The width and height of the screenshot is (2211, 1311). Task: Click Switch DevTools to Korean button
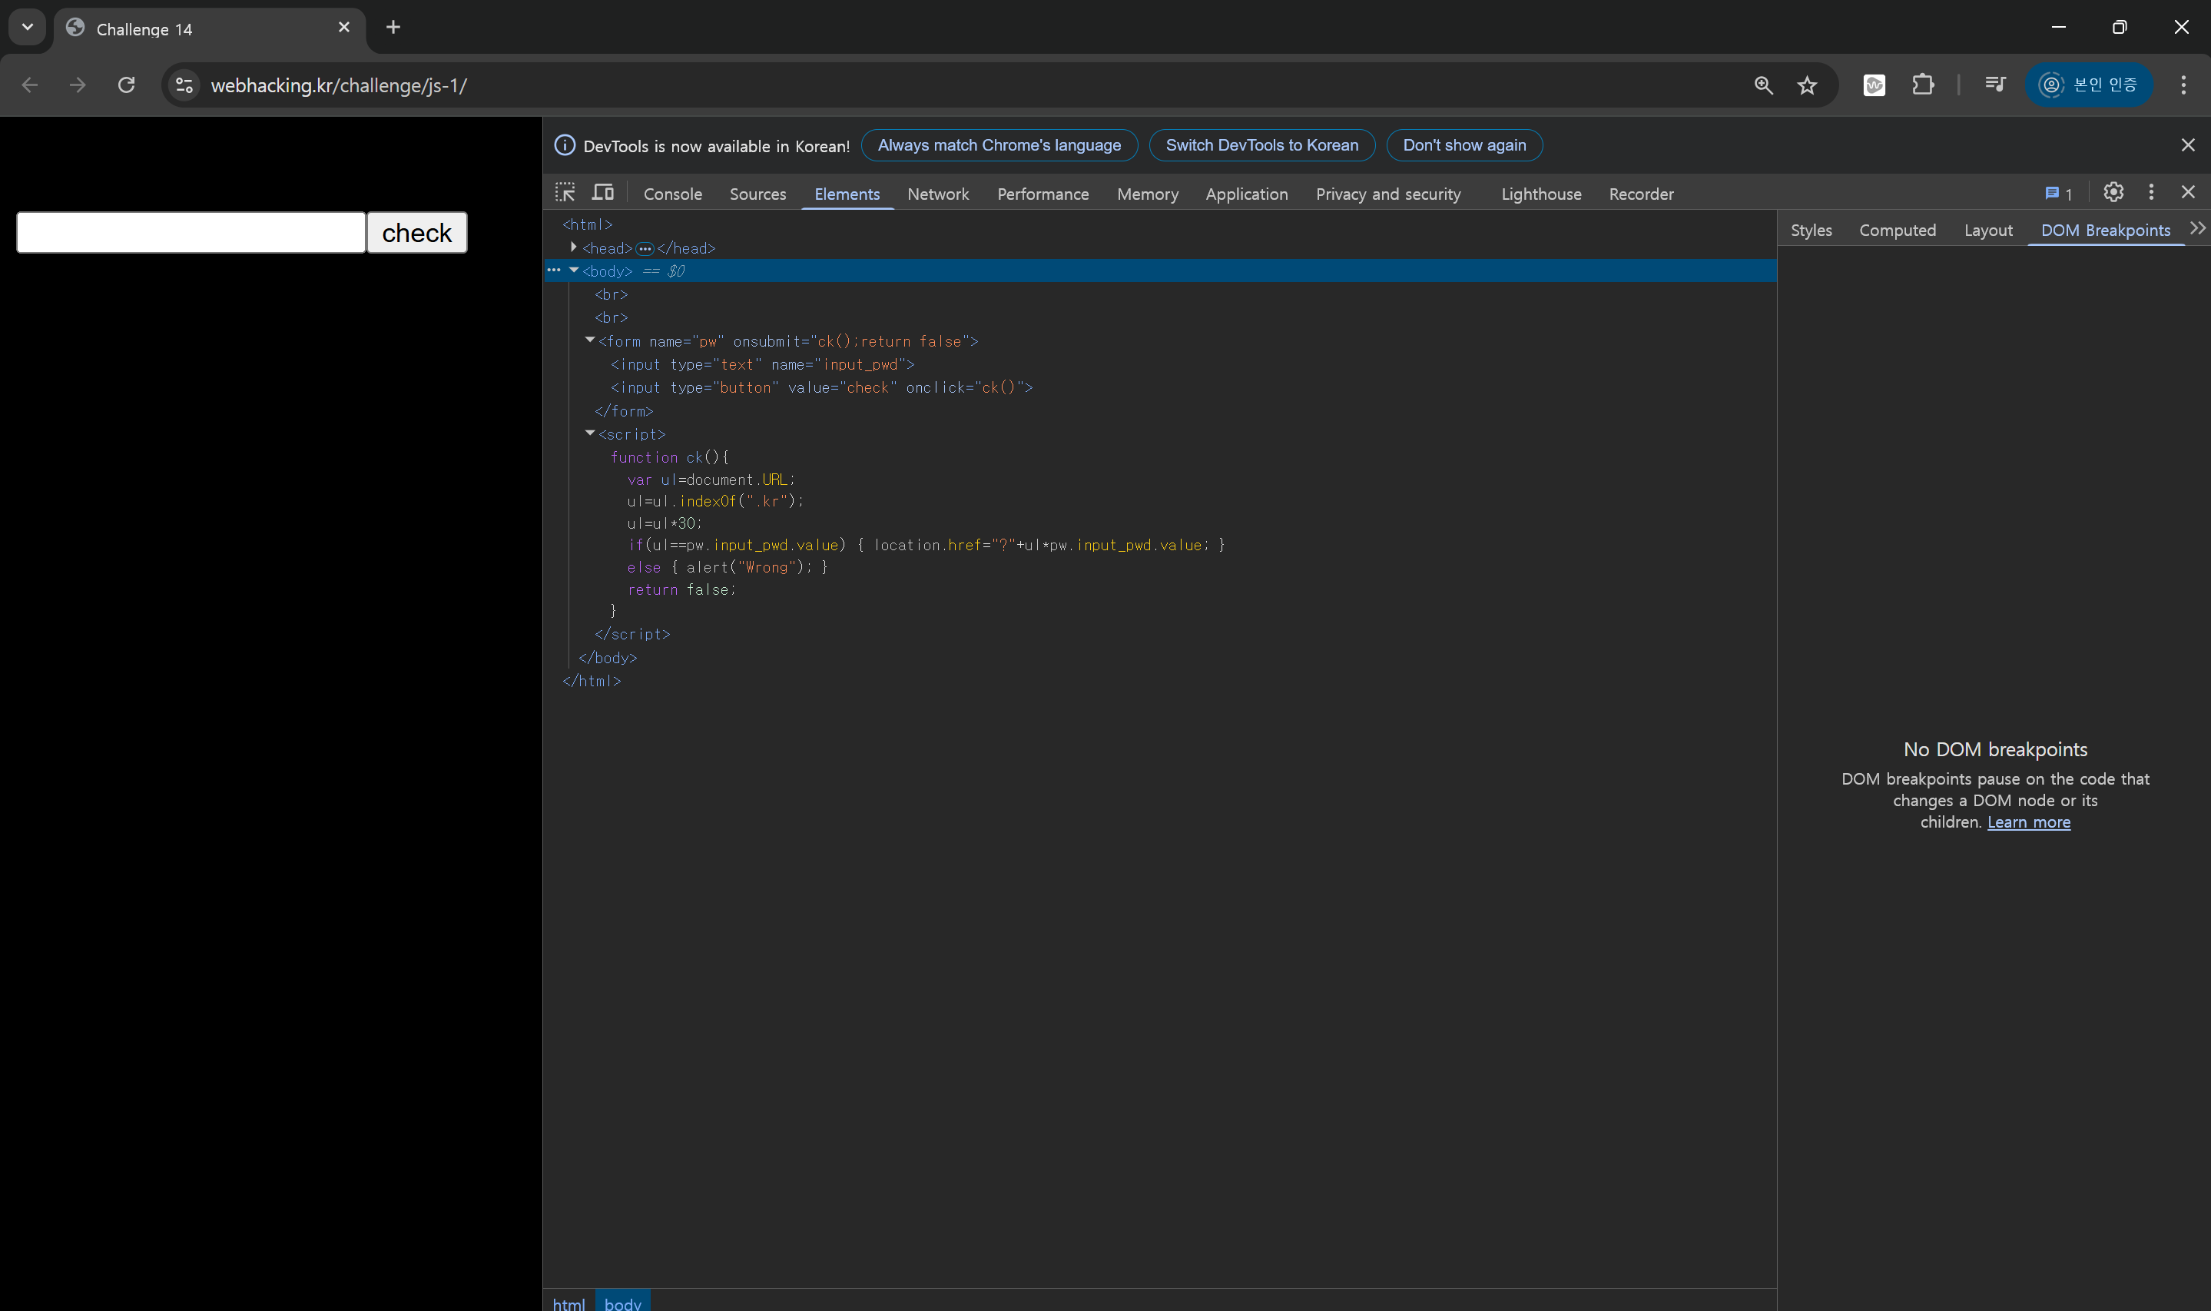point(1261,145)
